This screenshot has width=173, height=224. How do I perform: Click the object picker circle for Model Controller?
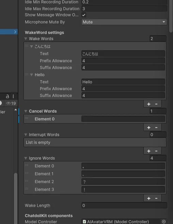click(x=164, y=222)
